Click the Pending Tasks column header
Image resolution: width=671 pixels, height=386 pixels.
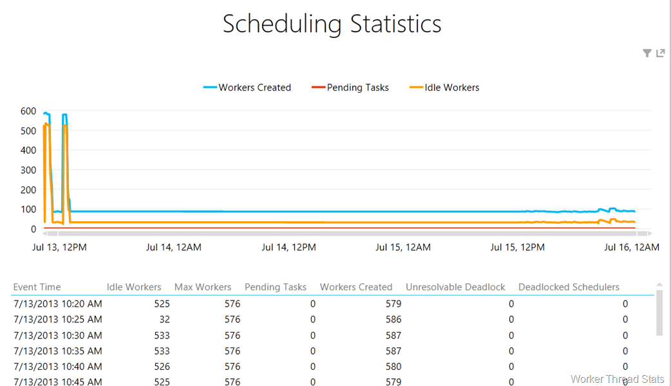coord(276,287)
